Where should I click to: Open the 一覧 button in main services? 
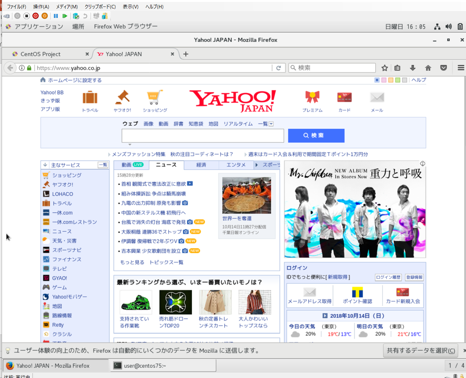click(103, 165)
